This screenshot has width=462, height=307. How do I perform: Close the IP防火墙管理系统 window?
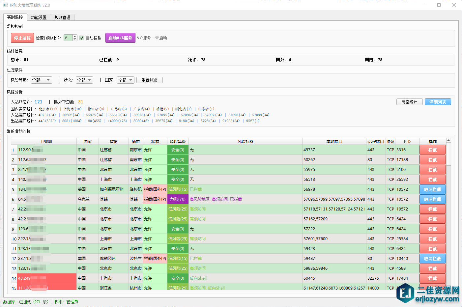[454, 5]
